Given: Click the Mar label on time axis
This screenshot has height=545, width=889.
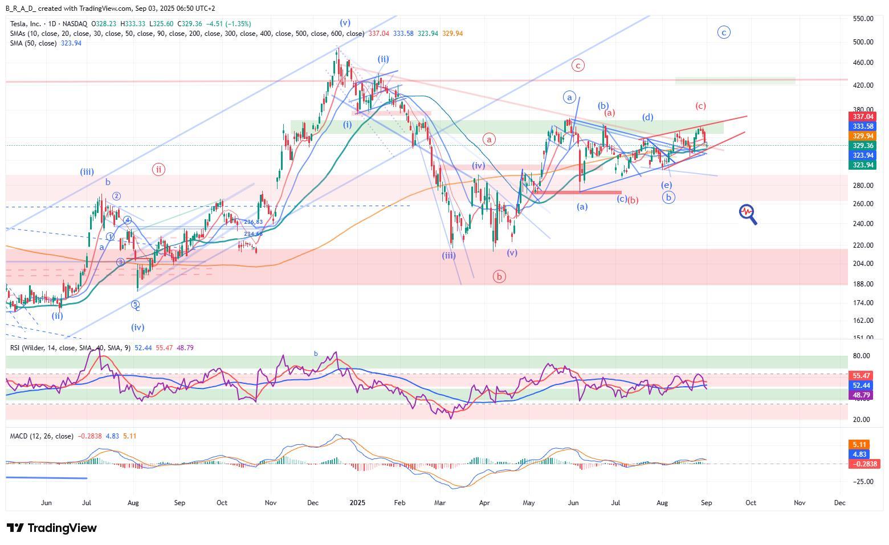Looking at the screenshot, I should tap(440, 503).
